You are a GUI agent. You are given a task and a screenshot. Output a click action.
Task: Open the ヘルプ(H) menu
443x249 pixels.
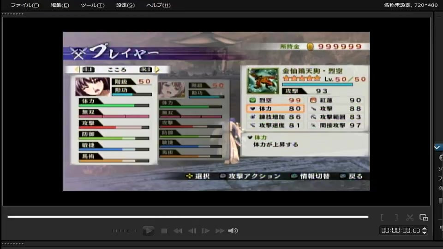pos(158,5)
